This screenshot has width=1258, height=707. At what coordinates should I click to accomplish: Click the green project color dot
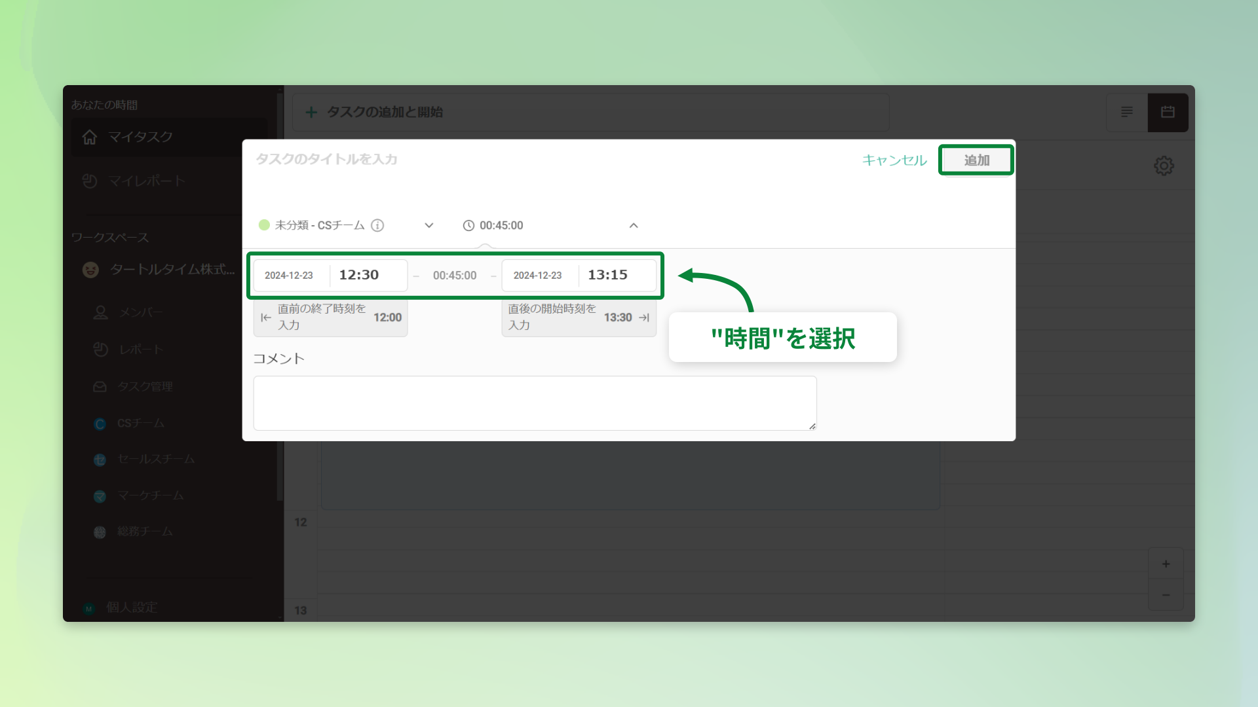[x=264, y=225]
